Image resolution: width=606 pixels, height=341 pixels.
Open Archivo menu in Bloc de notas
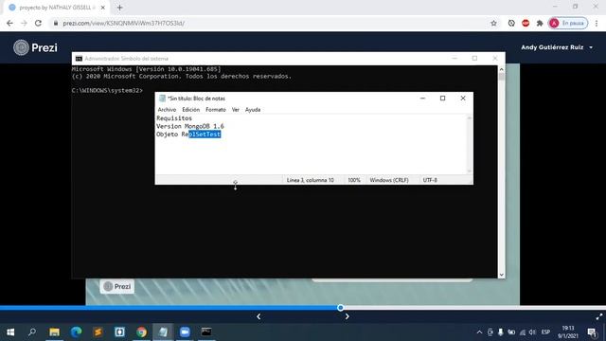(x=167, y=110)
